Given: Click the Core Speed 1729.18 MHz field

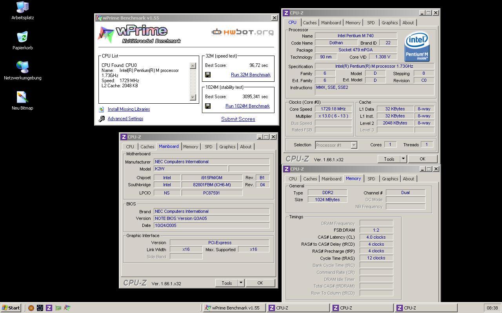Looking at the screenshot, I should (x=334, y=109).
